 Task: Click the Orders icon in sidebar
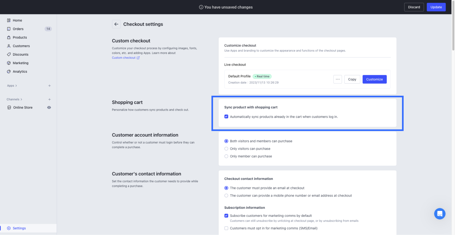(x=9, y=29)
